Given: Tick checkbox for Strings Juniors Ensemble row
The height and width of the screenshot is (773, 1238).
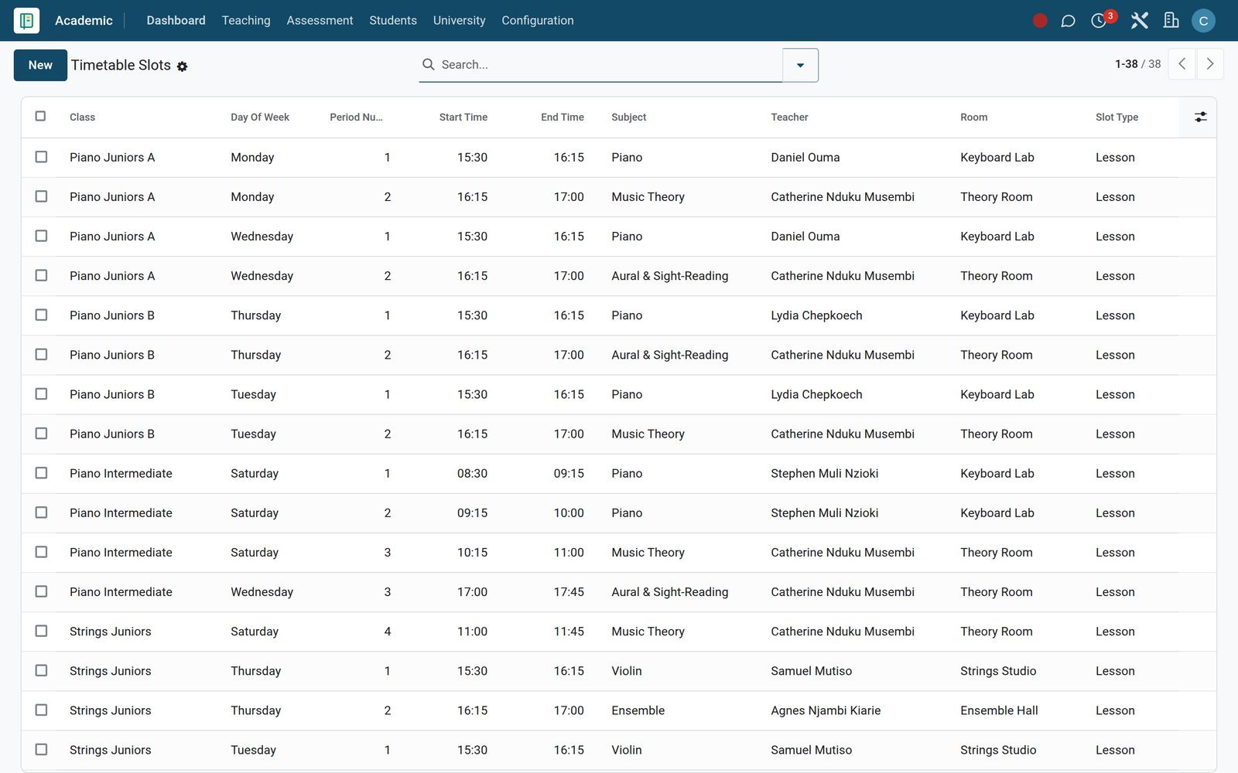Looking at the screenshot, I should coord(41,710).
